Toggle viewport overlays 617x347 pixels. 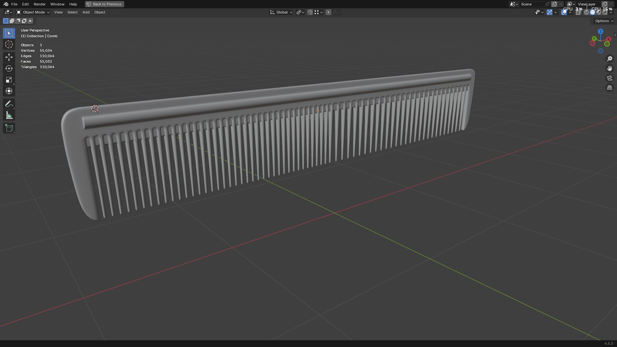click(564, 12)
